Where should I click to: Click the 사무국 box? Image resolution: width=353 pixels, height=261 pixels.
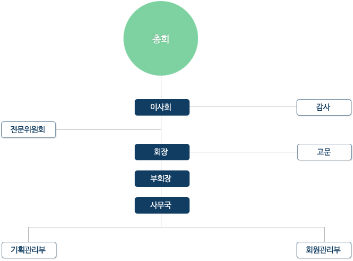pos(162,205)
